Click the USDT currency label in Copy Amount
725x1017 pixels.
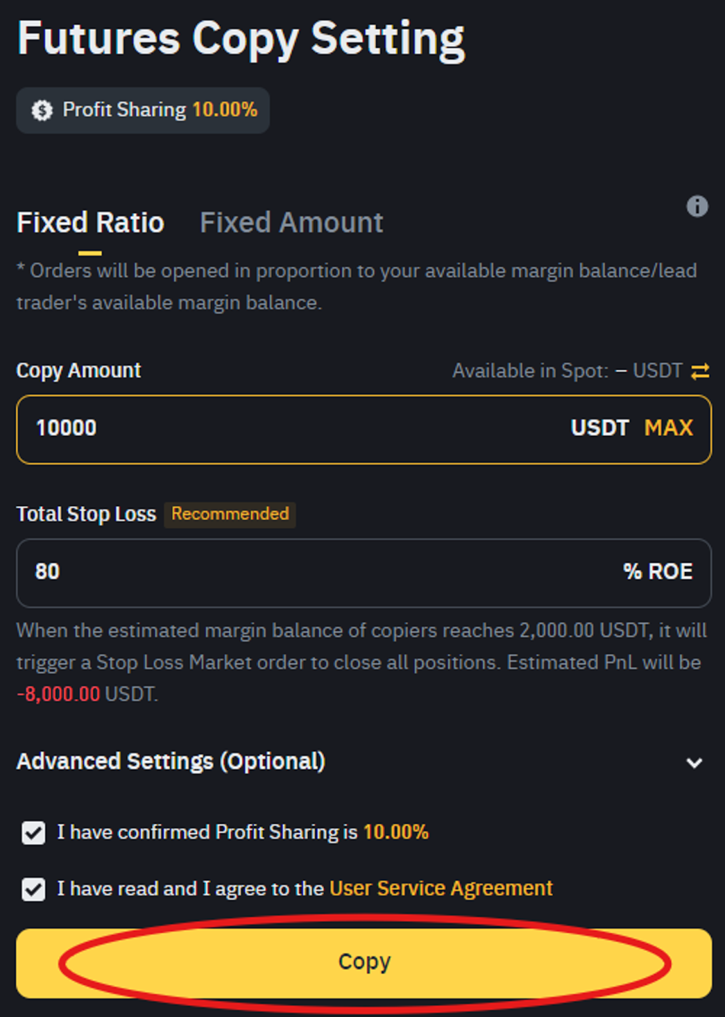pyautogui.click(x=600, y=428)
